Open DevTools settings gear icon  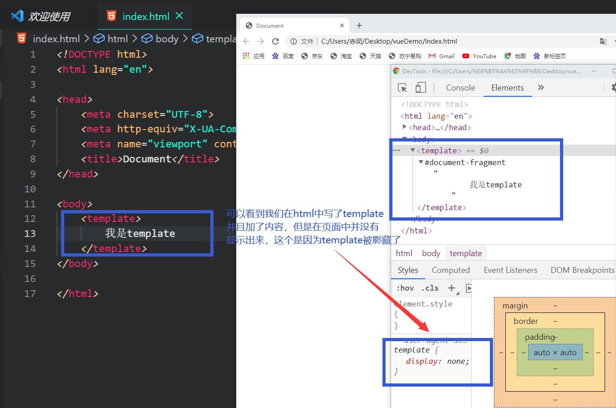pos(614,87)
